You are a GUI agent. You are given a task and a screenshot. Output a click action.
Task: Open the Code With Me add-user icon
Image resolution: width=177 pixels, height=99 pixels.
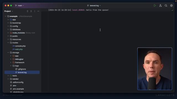[160, 5]
